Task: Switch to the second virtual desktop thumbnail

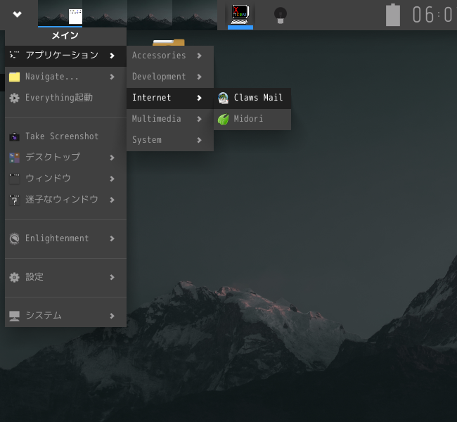Action: [x=105, y=14]
